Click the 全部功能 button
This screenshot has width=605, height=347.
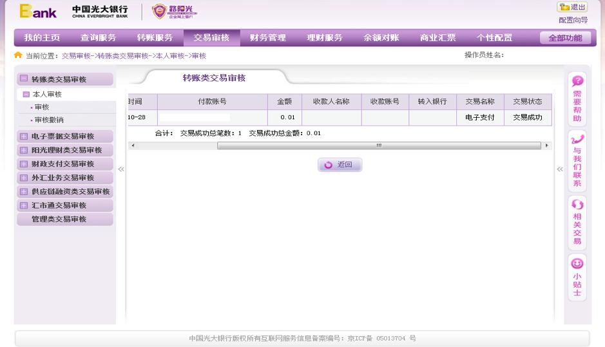pyautogui.click(x=565, y=38)
